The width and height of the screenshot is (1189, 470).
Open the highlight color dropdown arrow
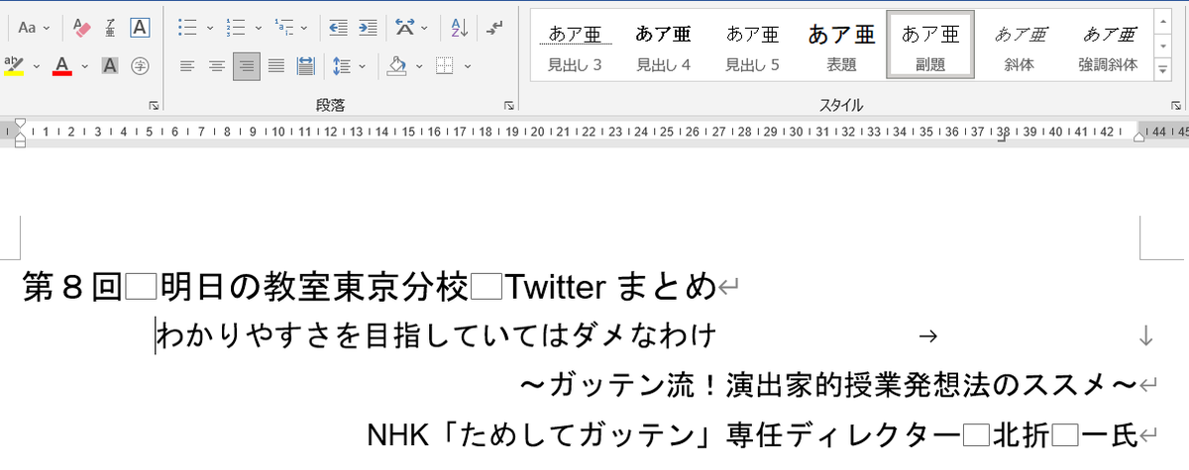point(37,66)
